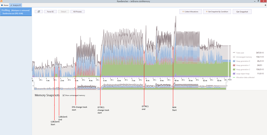Select the Profiling RawBencher.exe sidebar item
267x135 pixels.
(16, 11)
